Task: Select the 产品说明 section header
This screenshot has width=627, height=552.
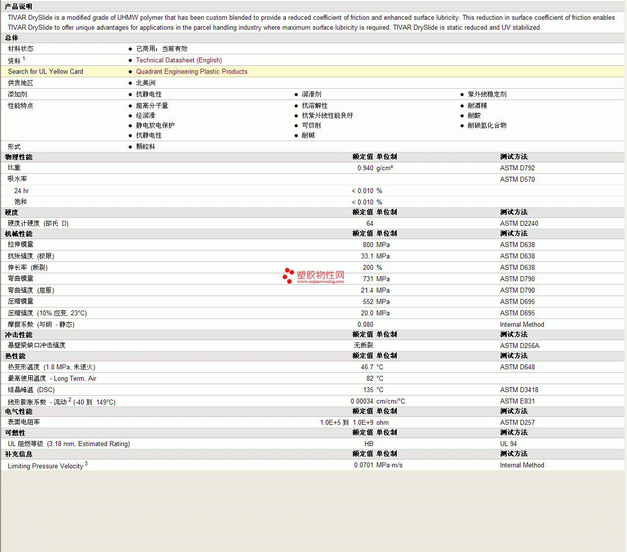Action: (x=18, y=6)
